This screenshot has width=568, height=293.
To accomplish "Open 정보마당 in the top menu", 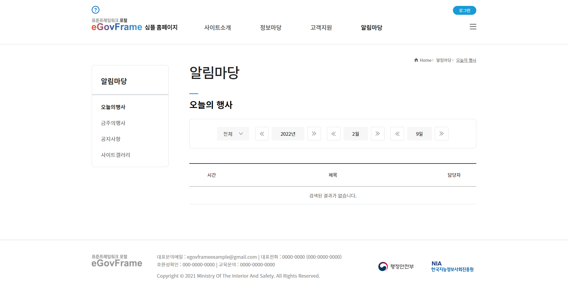I will (270, 27).
